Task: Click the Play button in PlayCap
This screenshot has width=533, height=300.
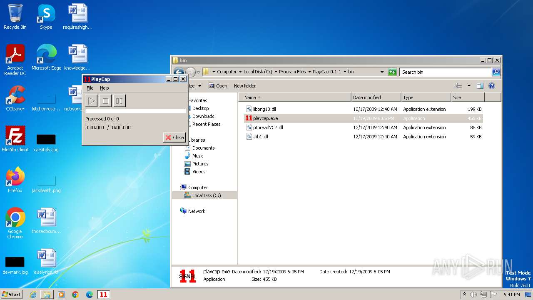Action: tap(91, 100)
